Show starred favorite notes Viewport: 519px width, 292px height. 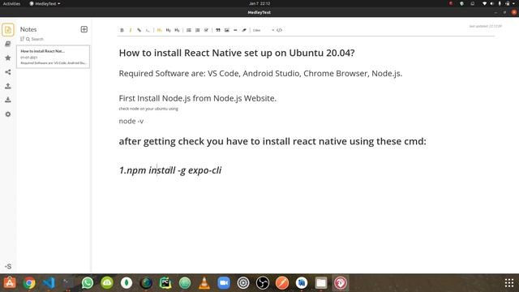pos(8,58)
